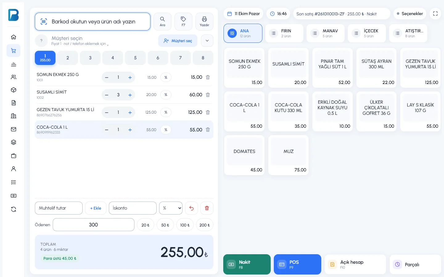Add SÜTAŞ AYRAN 300 ML product tile
Screen dimensions: 444x277
coord(376,68)
